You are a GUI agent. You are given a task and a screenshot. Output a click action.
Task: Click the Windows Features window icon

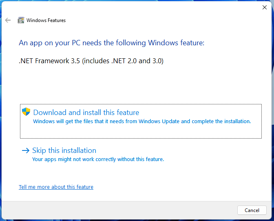pyautogui.click(x=21, y=20)
